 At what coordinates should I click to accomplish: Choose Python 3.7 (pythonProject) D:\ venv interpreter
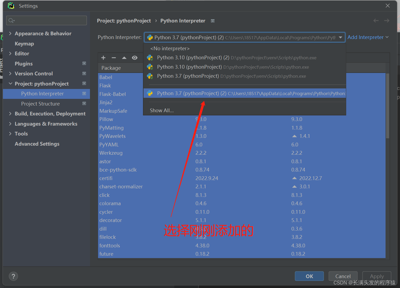point(244,76)
